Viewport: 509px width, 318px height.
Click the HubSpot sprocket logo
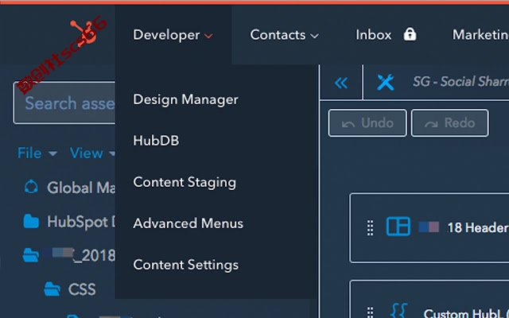[84, 34]
